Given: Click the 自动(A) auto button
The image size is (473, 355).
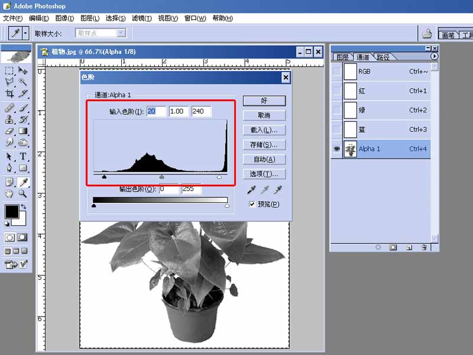Looking at the screenshot, I should pos(264,159).
